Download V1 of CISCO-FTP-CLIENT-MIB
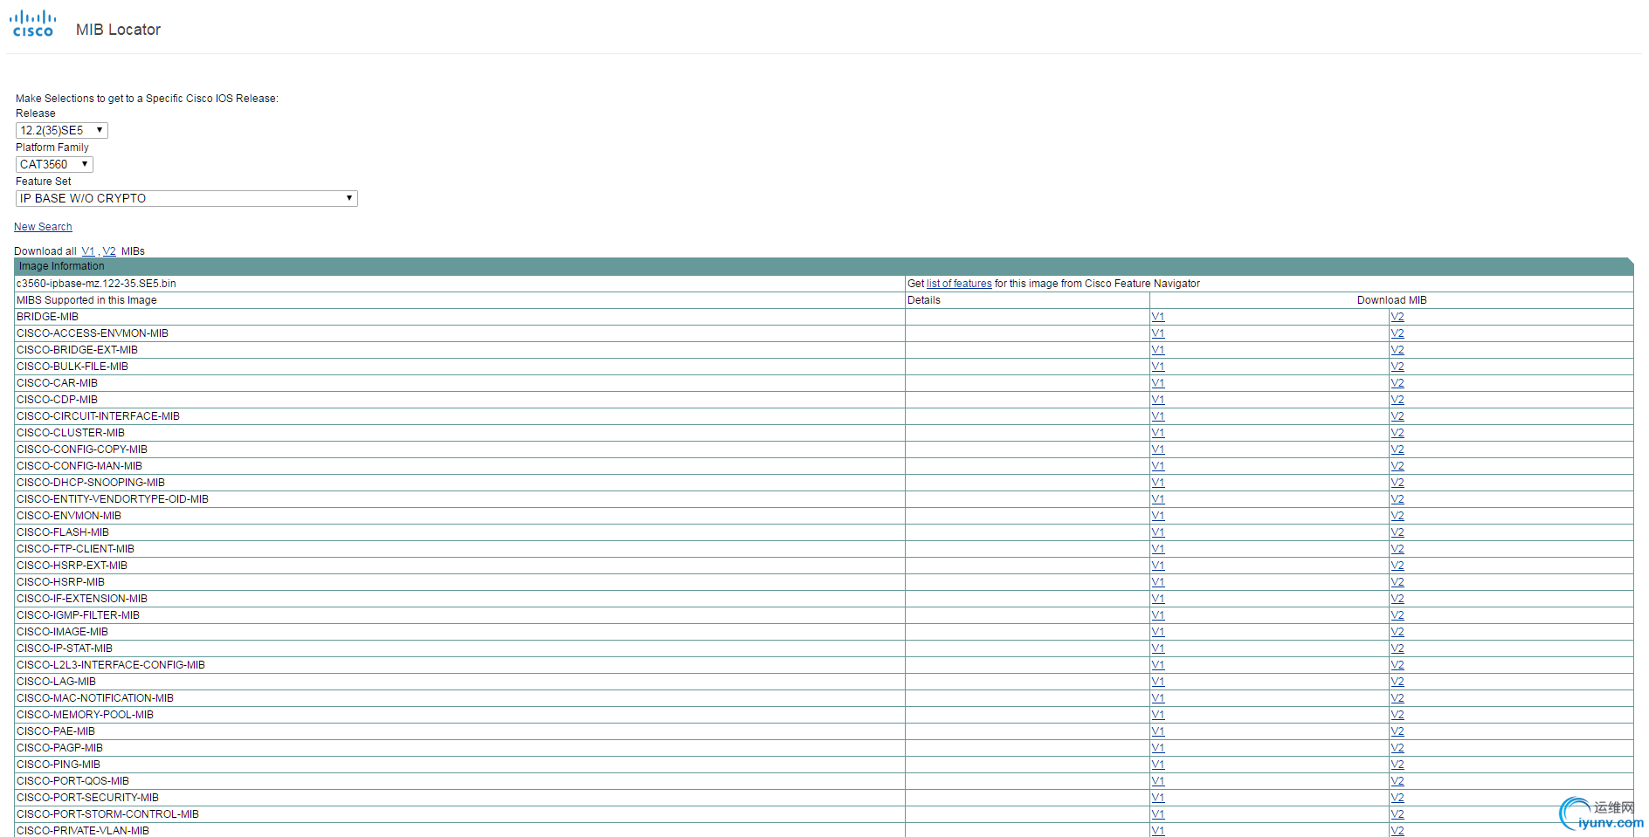This screenshot has height=837, width=1649. pyautogui.click(x=1158, y=549)
